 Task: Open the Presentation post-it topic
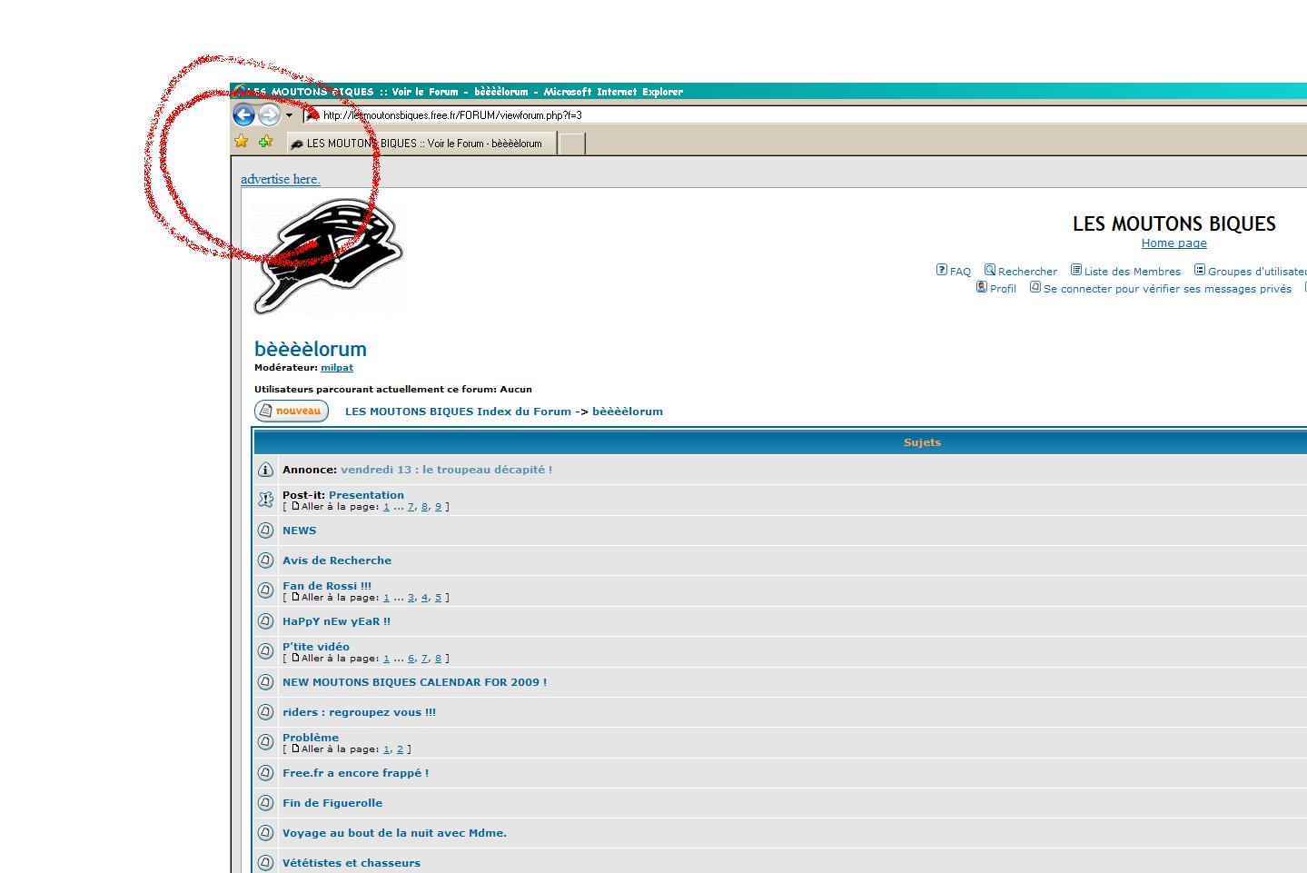[x=366, y=495]
